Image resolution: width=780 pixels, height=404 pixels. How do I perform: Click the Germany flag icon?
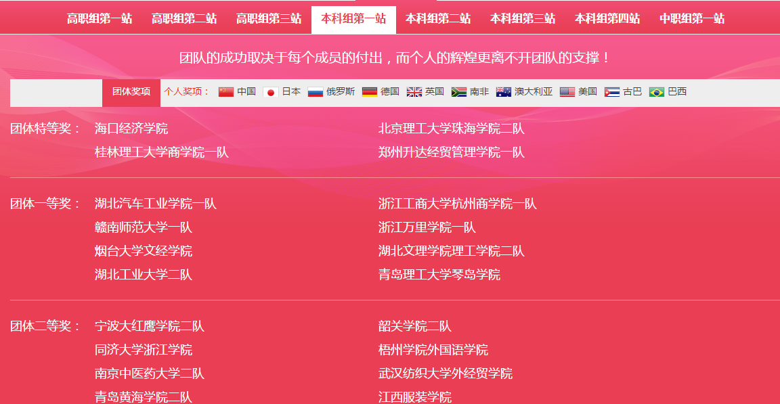coord(370,92)
